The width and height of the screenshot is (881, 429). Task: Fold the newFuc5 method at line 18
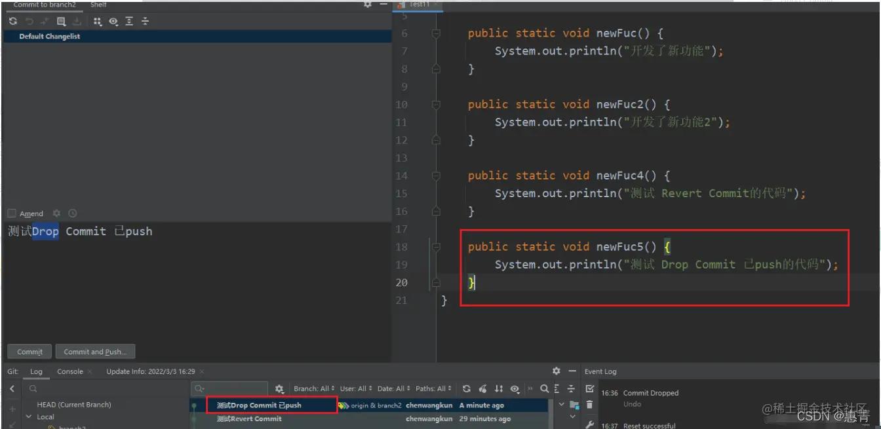[436, 247]
